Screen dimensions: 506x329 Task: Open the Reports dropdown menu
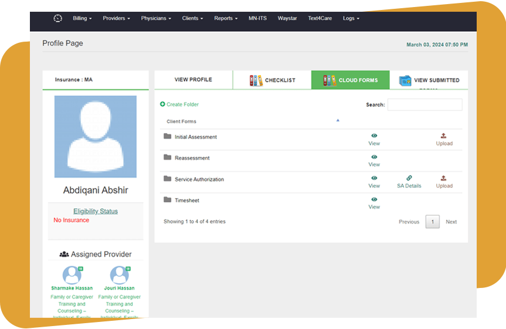226,18
